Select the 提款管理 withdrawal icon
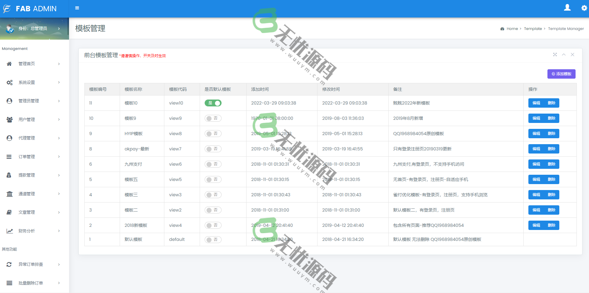589x293 pixels. [x=9, y=175]
